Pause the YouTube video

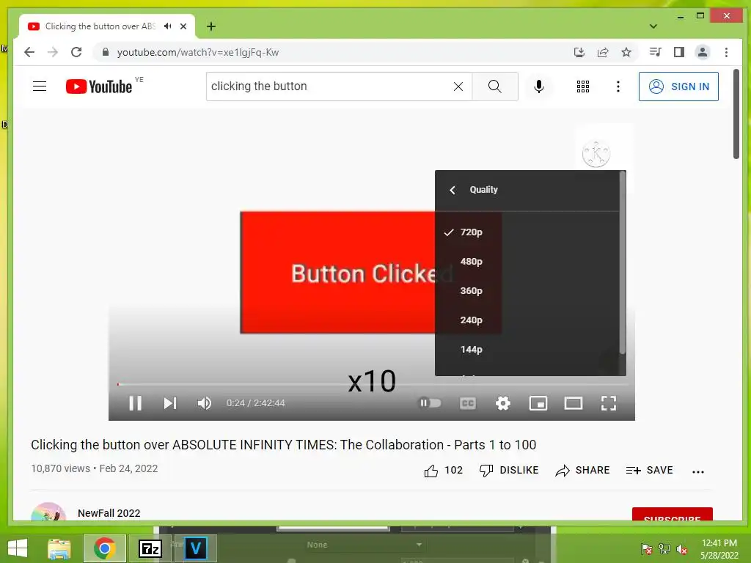[x=136, y=403]
